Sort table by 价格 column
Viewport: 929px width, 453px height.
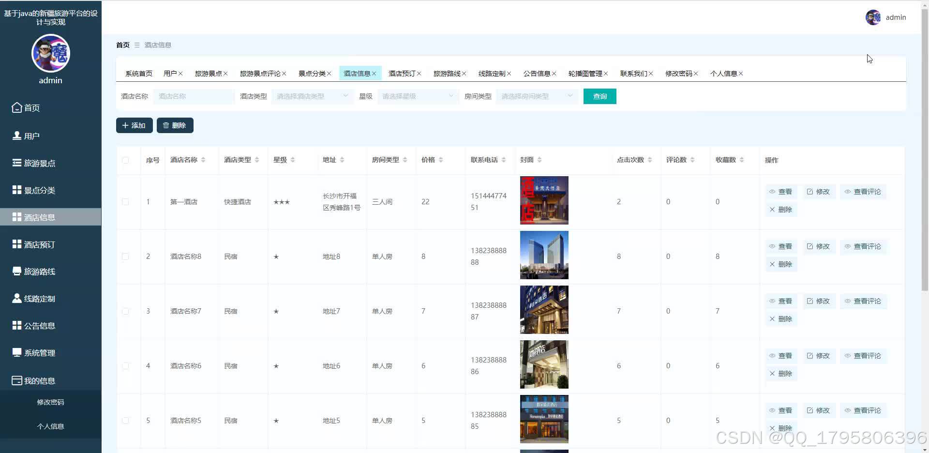[x=441, y=160]
